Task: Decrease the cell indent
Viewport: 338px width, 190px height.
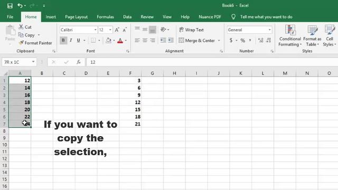Action: click(x=163, y=40)
